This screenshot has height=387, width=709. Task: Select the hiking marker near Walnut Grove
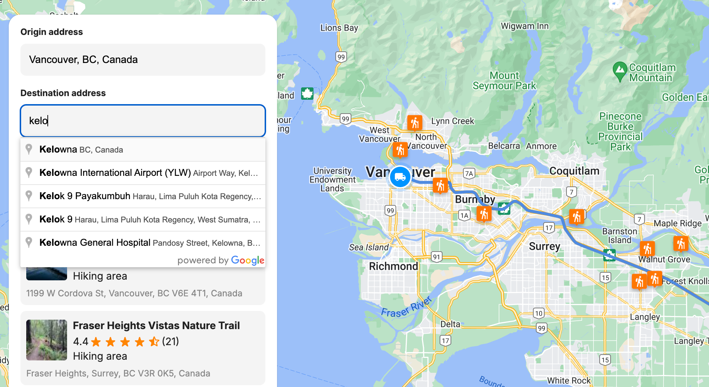point(647,248)
